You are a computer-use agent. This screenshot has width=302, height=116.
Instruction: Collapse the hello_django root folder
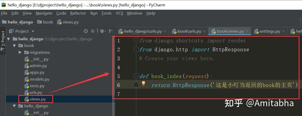(8, 39)
